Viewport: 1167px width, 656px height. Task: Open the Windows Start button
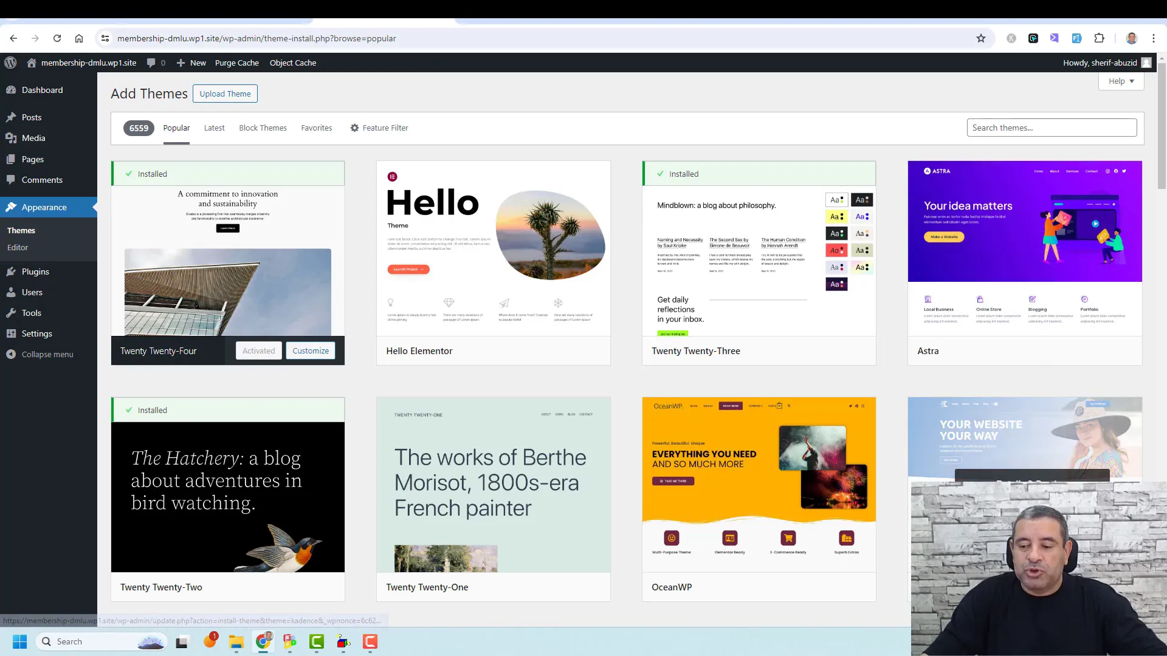[x=19, y=641]
